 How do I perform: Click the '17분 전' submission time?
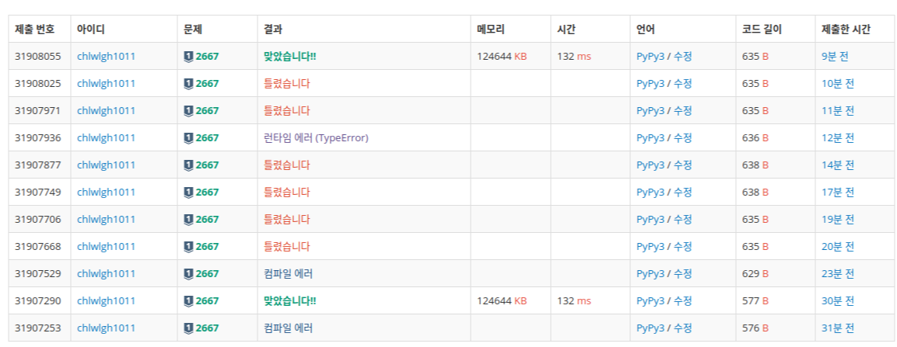838,193
